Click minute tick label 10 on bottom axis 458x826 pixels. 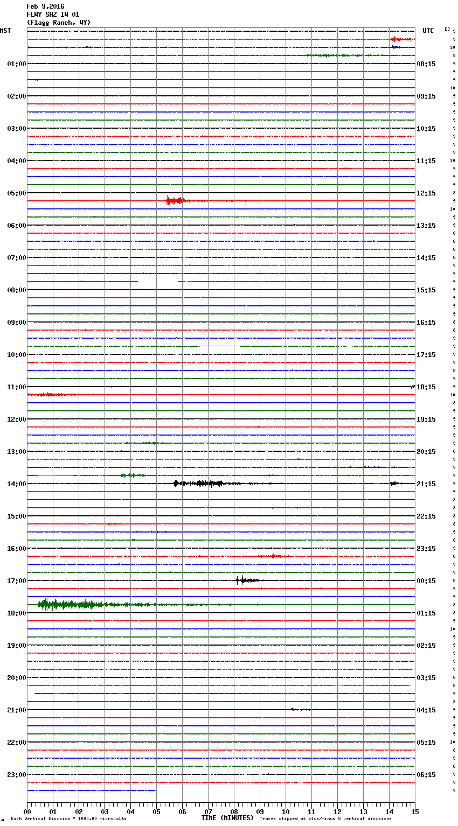286,811
